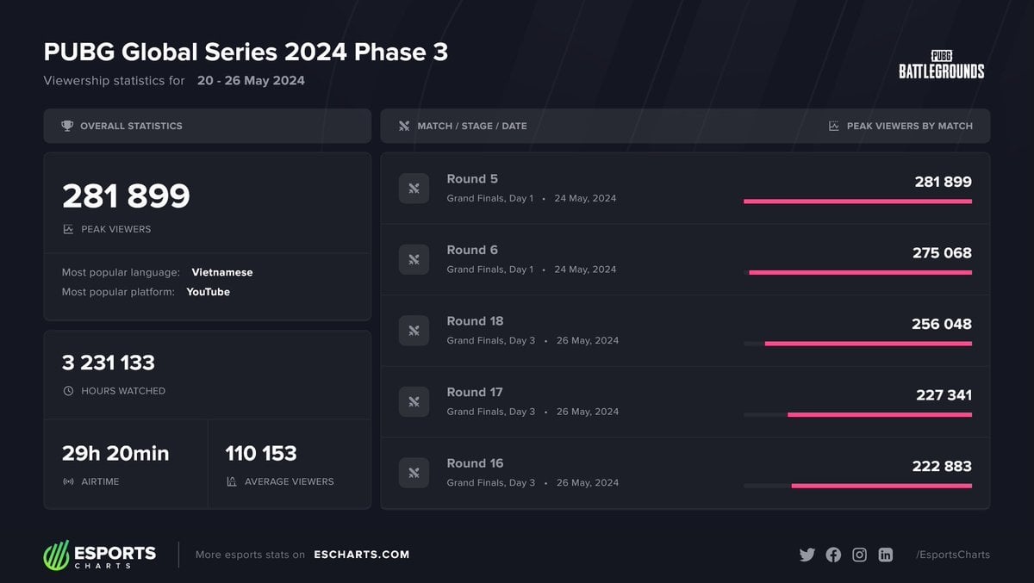Click the Round 5 match icon

tap(414, 189)
